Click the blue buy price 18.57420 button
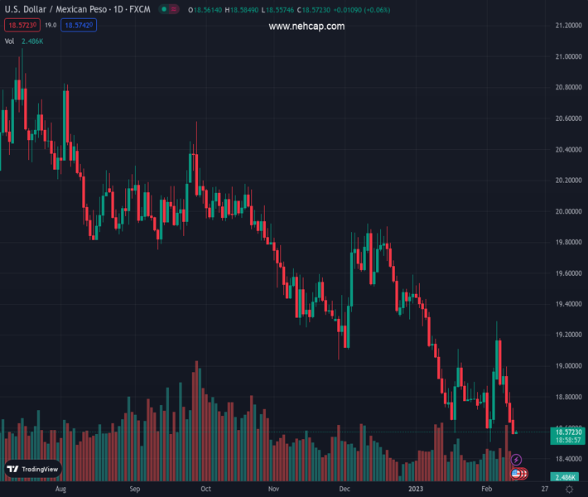 coord(79,26)
